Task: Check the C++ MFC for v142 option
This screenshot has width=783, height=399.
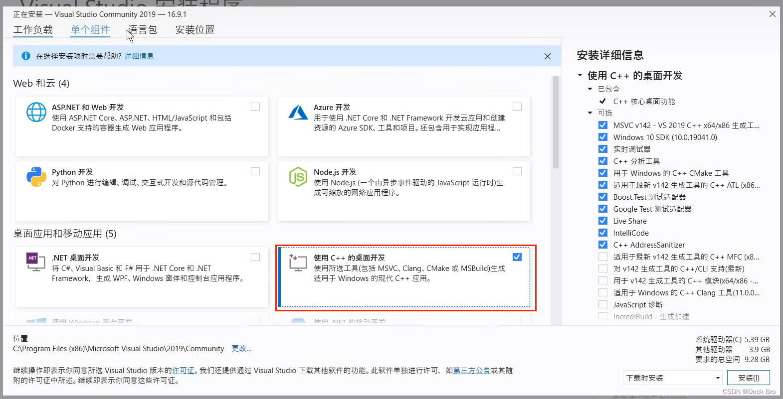Action: [603, 257]
